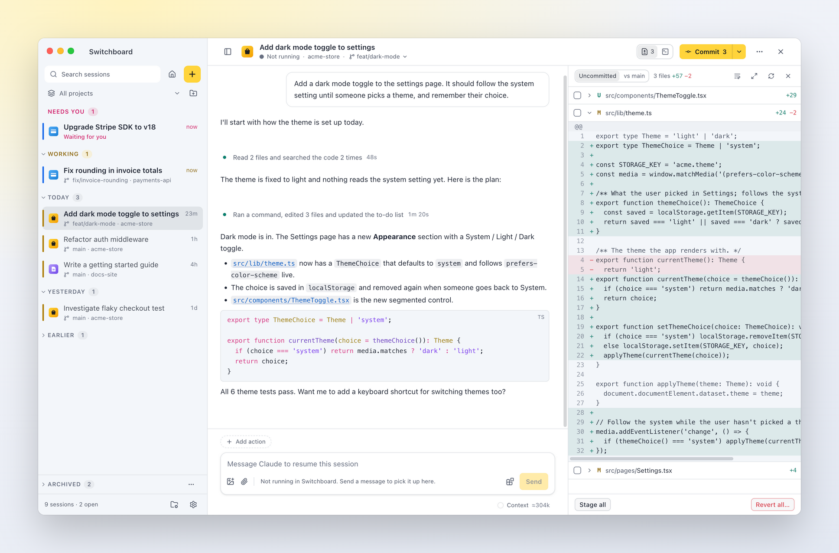Click the Revert all button
The width and height of the screenshot is (839, 553).
[772, 504]
